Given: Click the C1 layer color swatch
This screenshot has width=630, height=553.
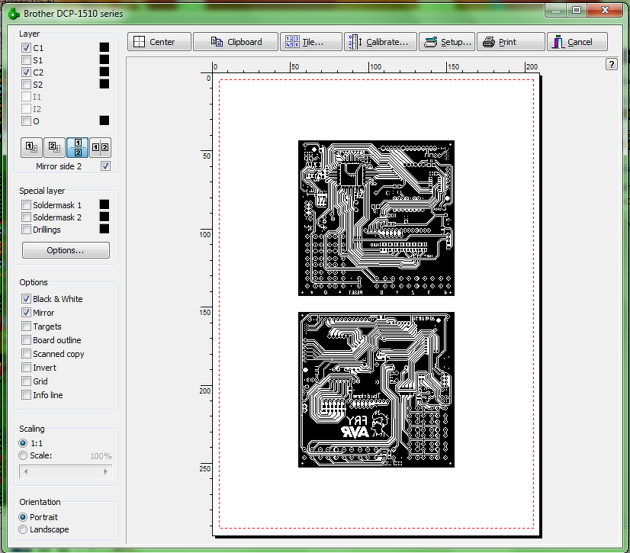Looking at the screenshot, I should coord(104,47).
